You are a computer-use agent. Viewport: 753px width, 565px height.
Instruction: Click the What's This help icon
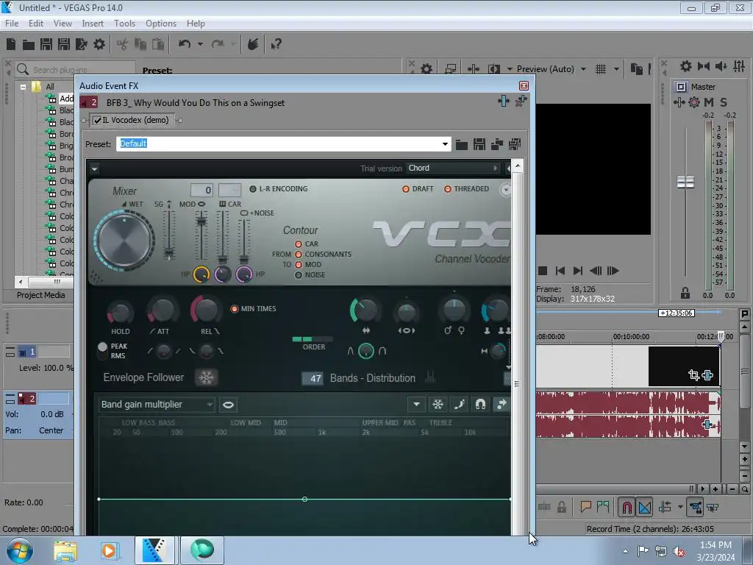[276, 45]
